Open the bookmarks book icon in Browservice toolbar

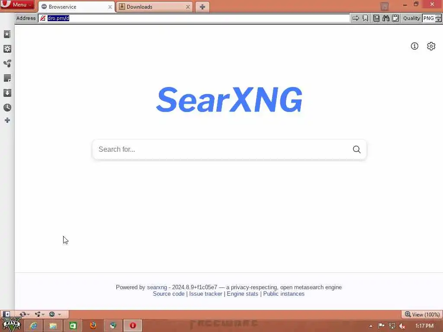pyautogui.click(x=376, y=18)
